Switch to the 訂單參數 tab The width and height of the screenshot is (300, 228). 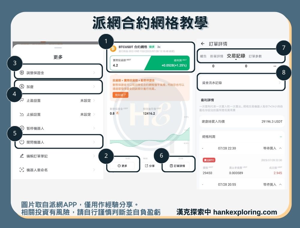(x=255, y=56)
